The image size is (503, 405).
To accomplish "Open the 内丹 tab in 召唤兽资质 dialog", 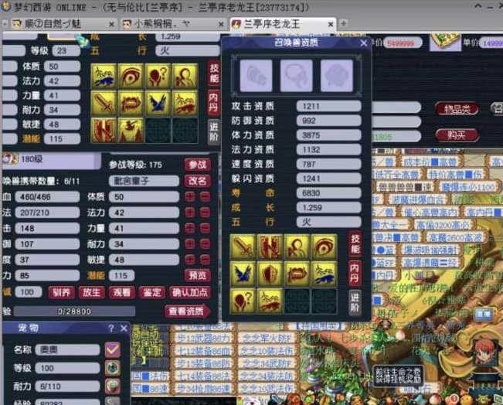I will click(x=355, y=273).
